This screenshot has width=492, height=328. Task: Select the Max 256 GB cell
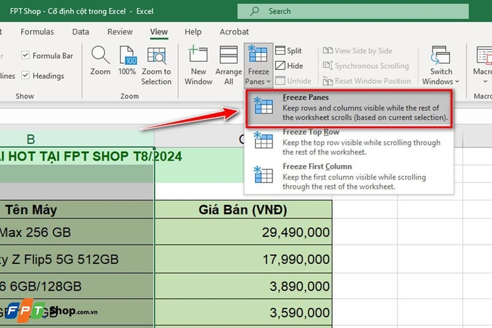tap(77, 232)
